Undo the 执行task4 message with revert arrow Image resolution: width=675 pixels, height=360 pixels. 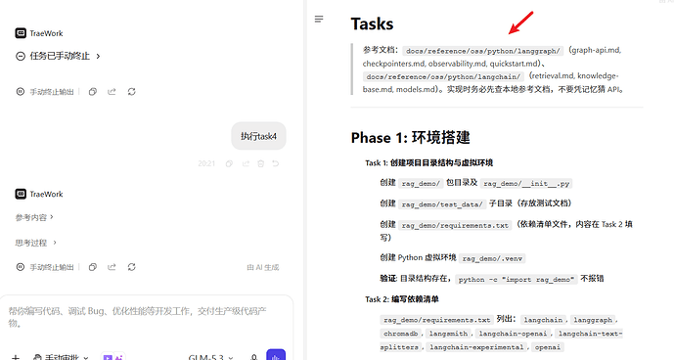[x=276, y=163]
